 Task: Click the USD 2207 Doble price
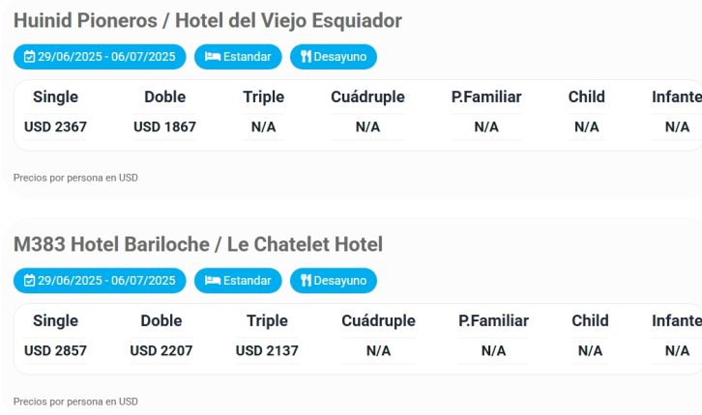[161, 350]
